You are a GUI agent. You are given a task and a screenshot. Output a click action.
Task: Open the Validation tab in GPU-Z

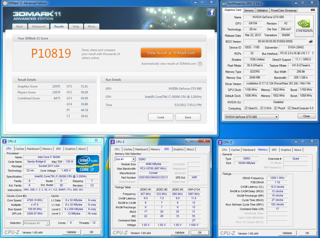pos(262,11)
